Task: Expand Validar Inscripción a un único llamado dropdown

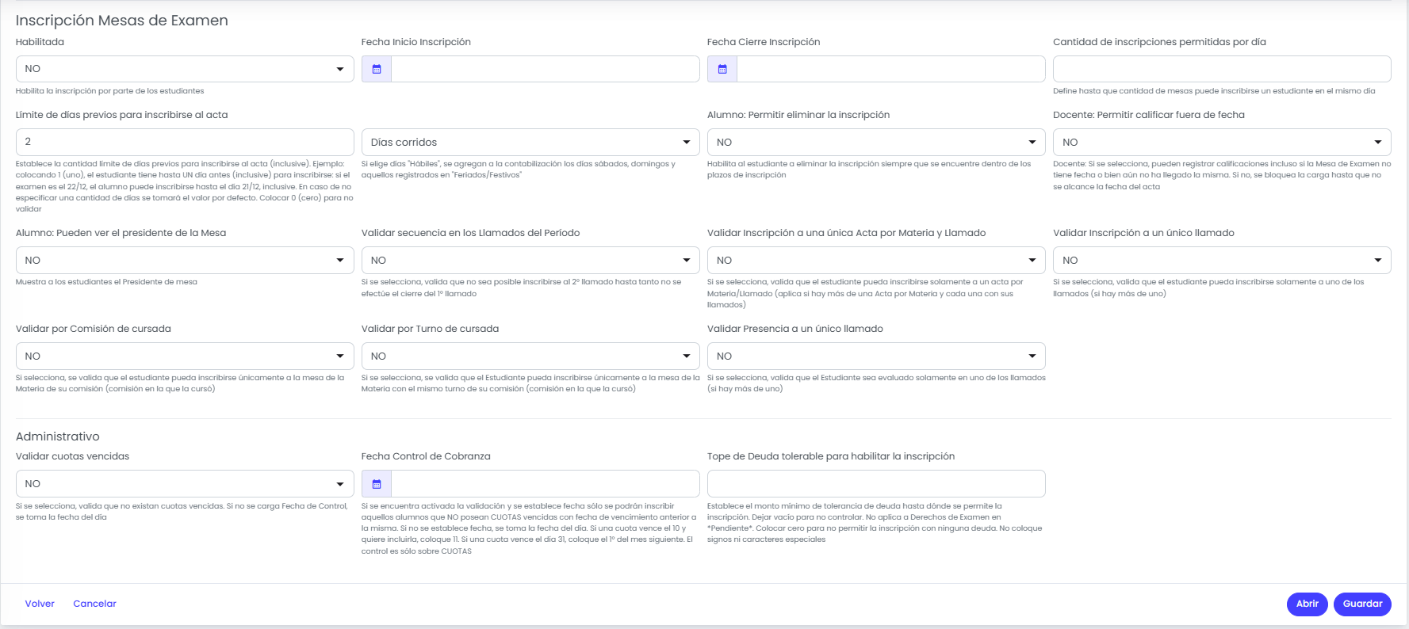Action: point(1222,261)
